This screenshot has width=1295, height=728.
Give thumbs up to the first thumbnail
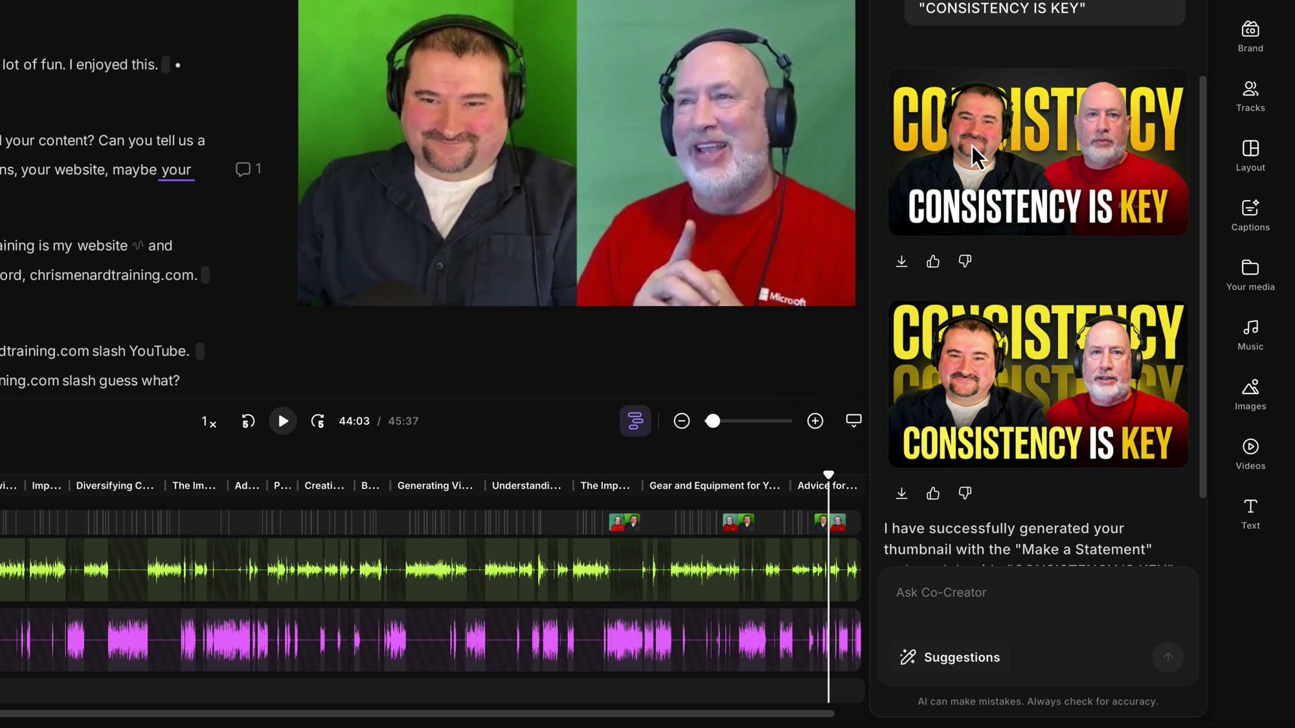point(932,261)
